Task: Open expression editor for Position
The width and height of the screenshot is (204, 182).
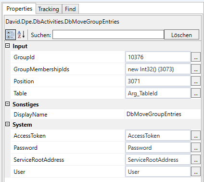Action: [x=196, y=81]
